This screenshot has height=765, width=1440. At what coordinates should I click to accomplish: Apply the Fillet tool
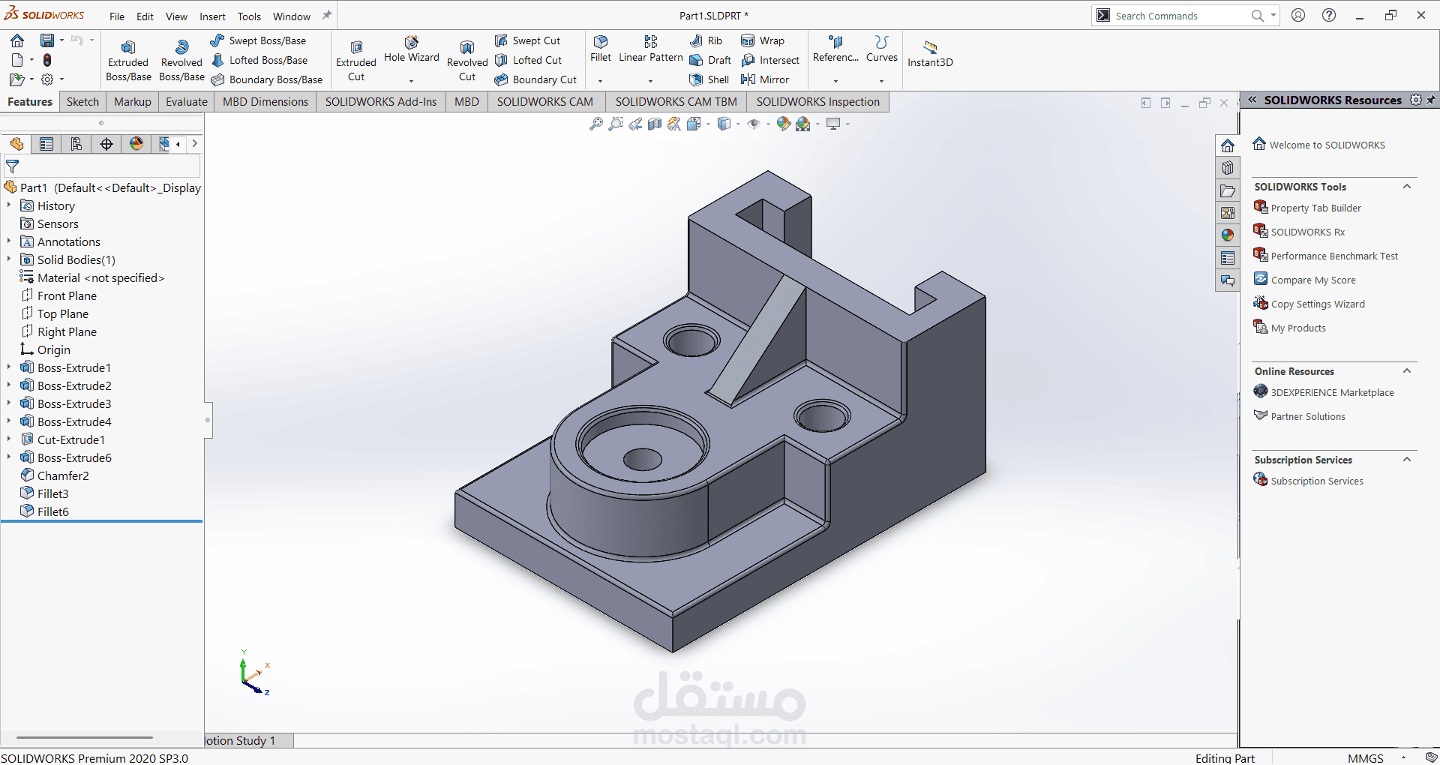[x=601, y=48]
